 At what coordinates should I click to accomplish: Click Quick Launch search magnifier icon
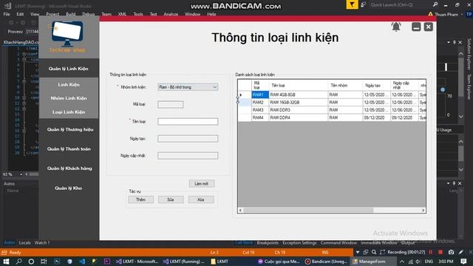click(x=435, y=4)
